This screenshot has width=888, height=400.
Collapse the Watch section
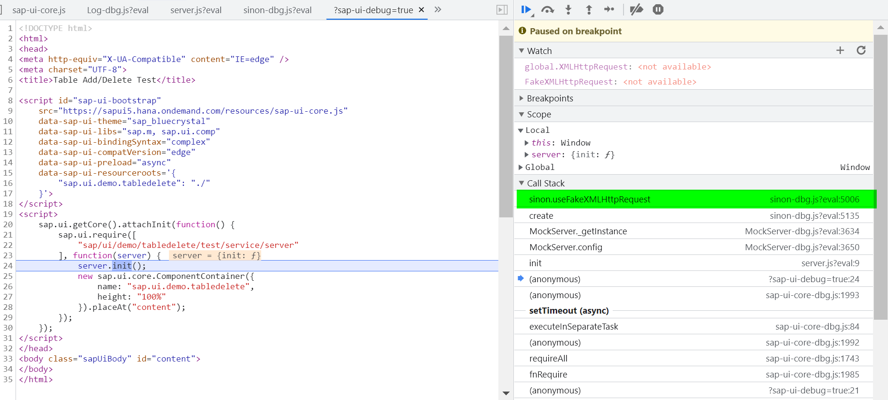click(x=521, y=50)
